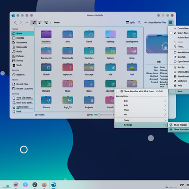The width and height of the screenshot is (189, 189).
Task: Open the Arch folder
Action: pos(68,36)
